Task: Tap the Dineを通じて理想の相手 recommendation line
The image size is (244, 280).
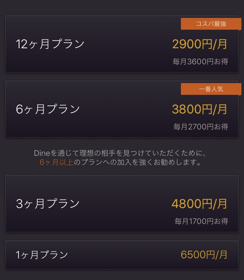Action: click(120, 153)
